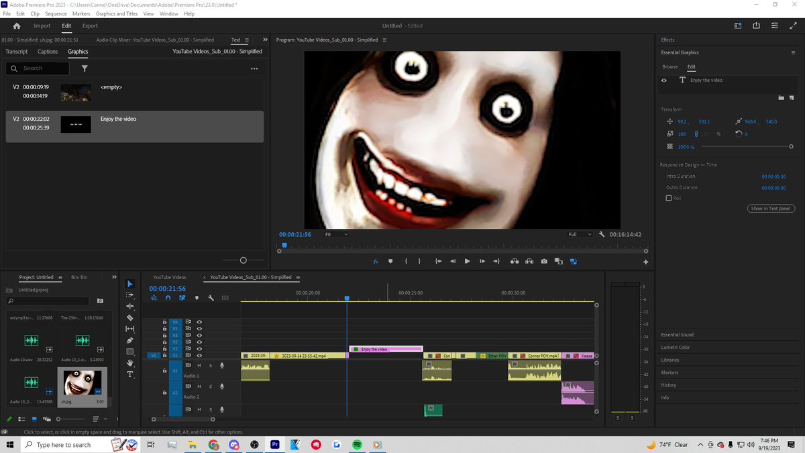Image resolution: width=805 pixels, height=453 pixels.
Task: Select the Razor tool
Action: (x=130, y=317)
